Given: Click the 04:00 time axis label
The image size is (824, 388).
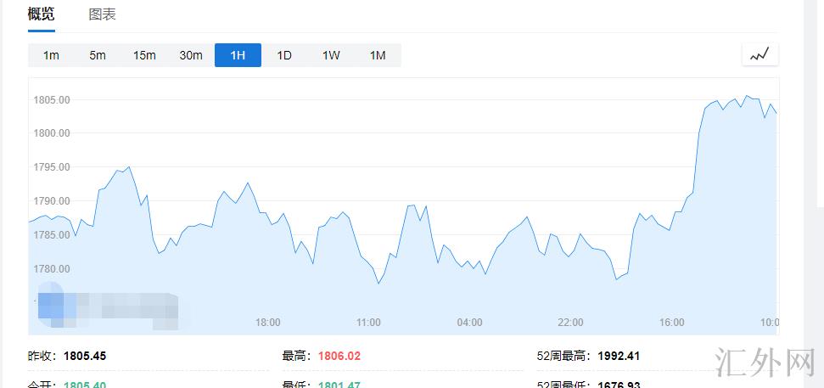Looking at the screenshot, I should [x=469, y=323].
